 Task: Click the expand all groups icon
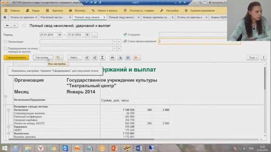click(87, 57)
